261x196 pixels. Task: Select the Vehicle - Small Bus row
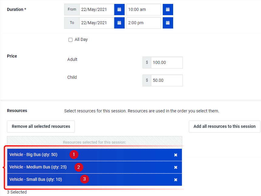pyautogui.click(x=95, y=180)
